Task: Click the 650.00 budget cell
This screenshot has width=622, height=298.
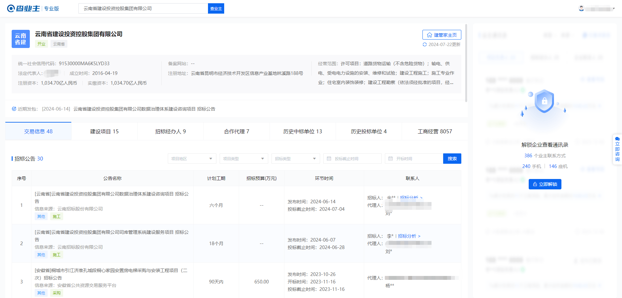Action: click(261, 282)
